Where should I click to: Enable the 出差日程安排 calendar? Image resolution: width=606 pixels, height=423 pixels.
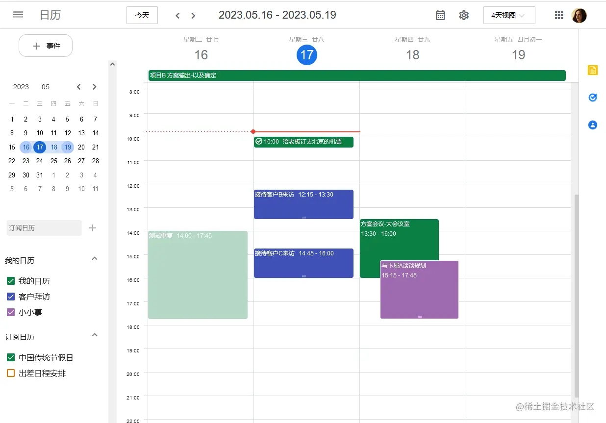point(12,372)
